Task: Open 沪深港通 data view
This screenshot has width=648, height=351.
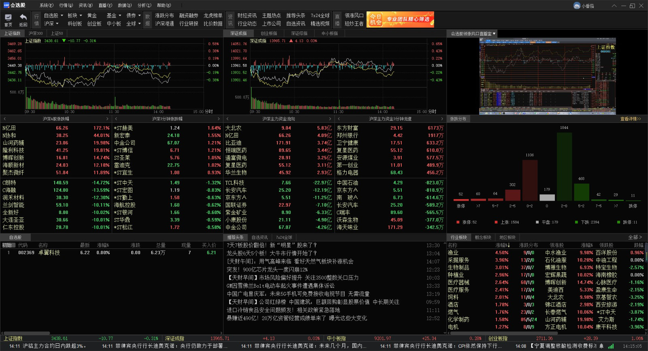Action: [x=164, y=24]
